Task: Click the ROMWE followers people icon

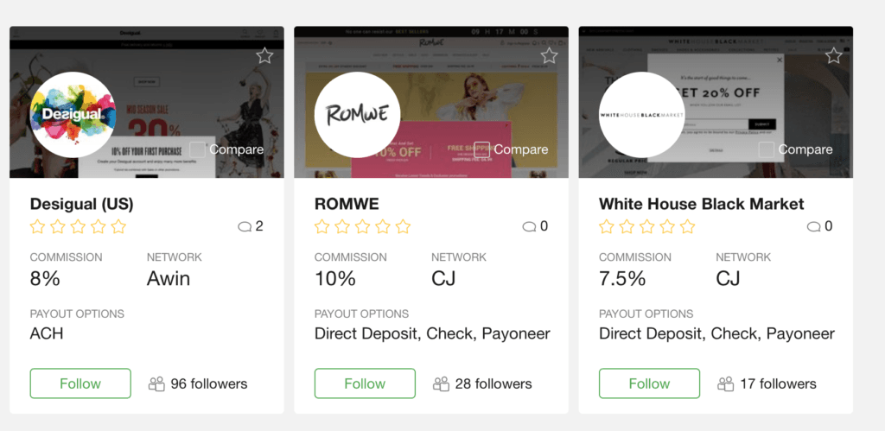Action: click(x=441, y=384)
